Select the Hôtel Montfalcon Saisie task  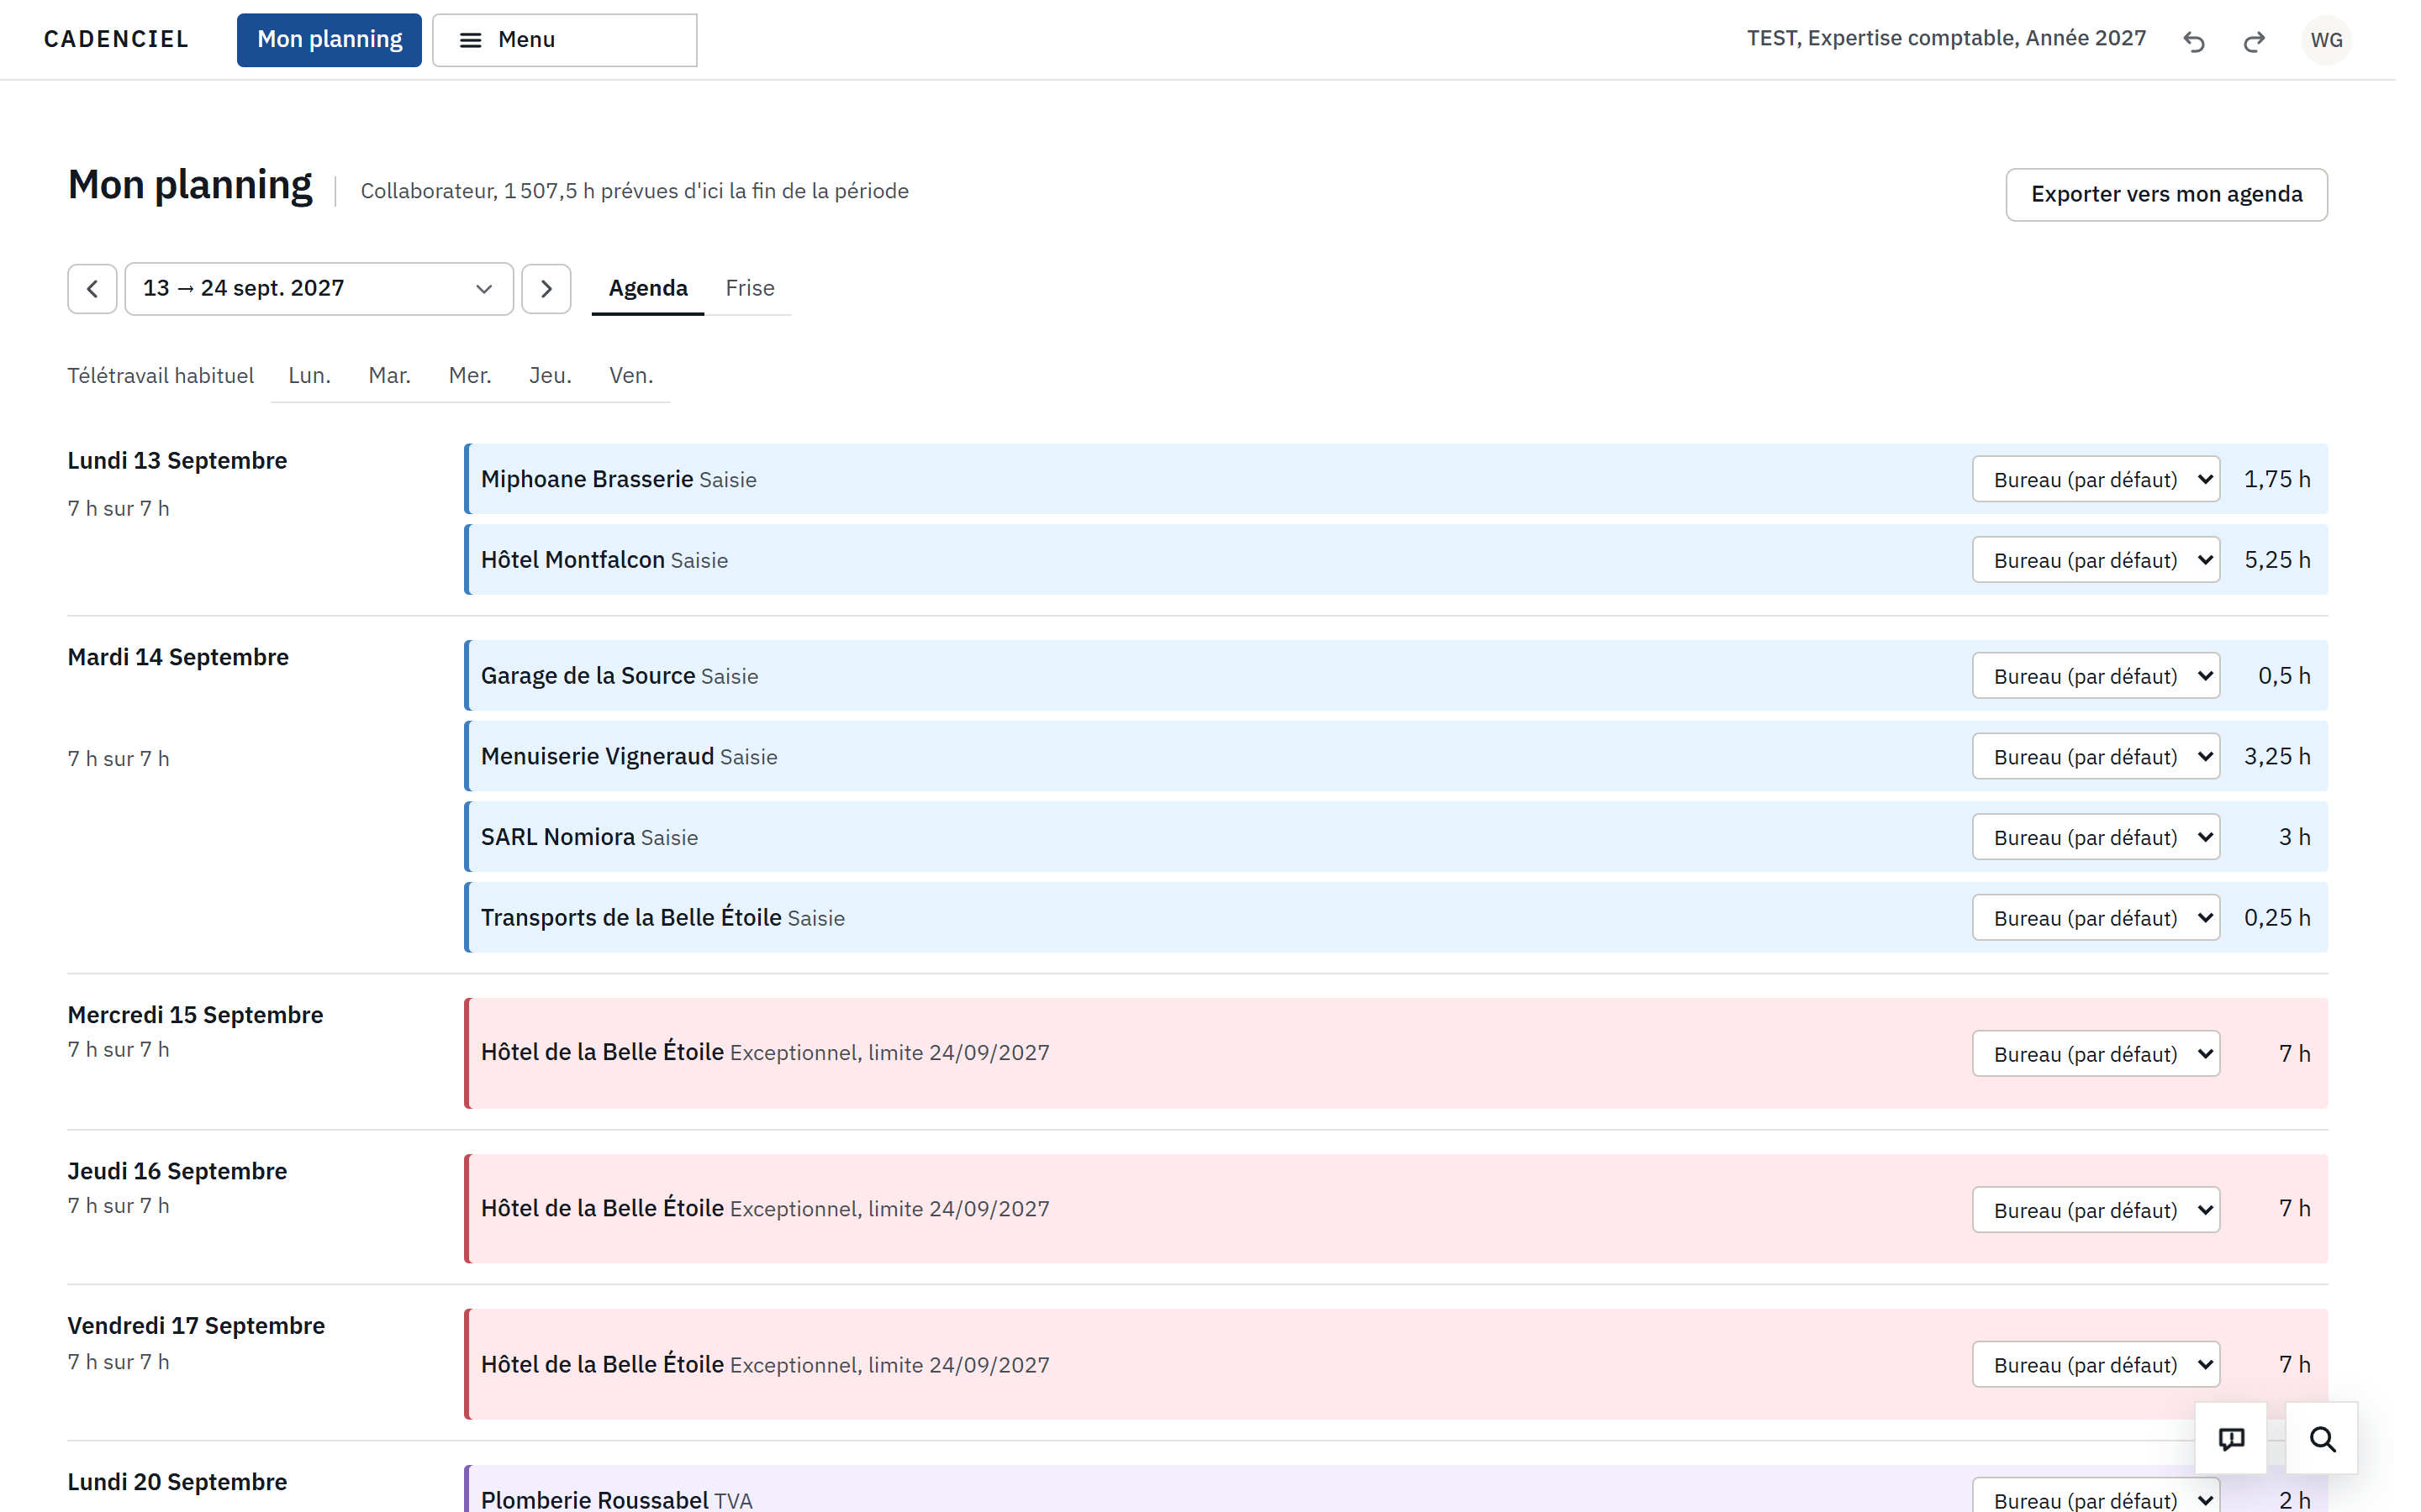pos(1395,560)
